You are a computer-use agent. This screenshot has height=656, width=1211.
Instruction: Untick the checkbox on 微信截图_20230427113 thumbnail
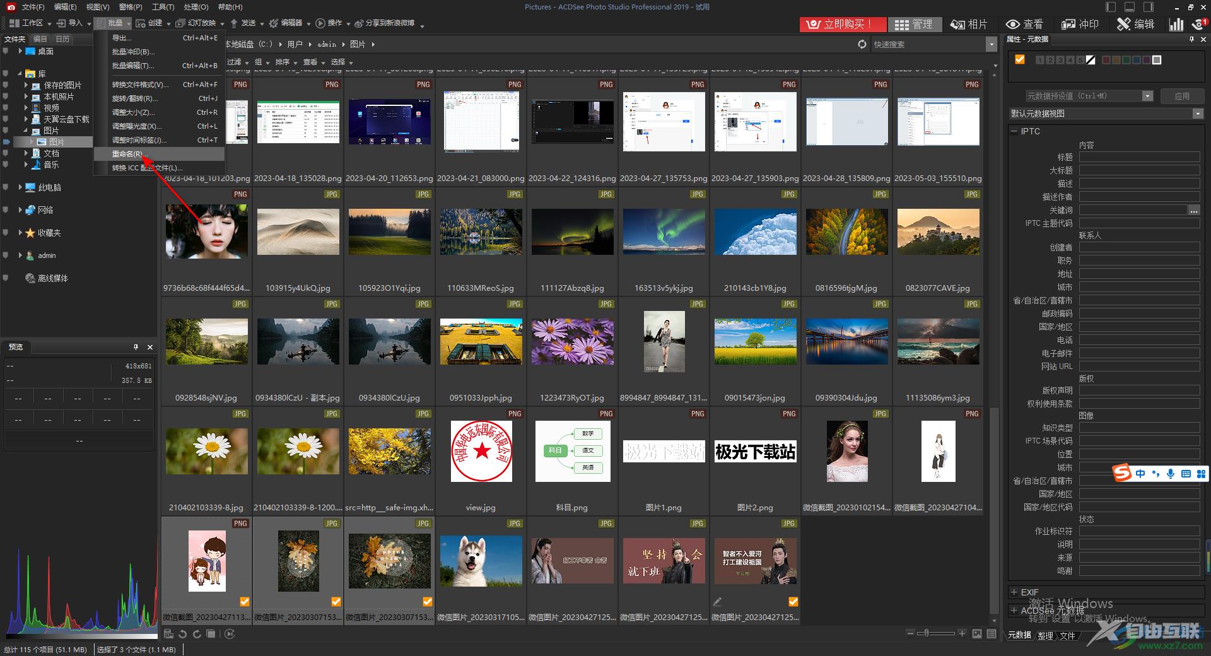[x=245, y=602]
